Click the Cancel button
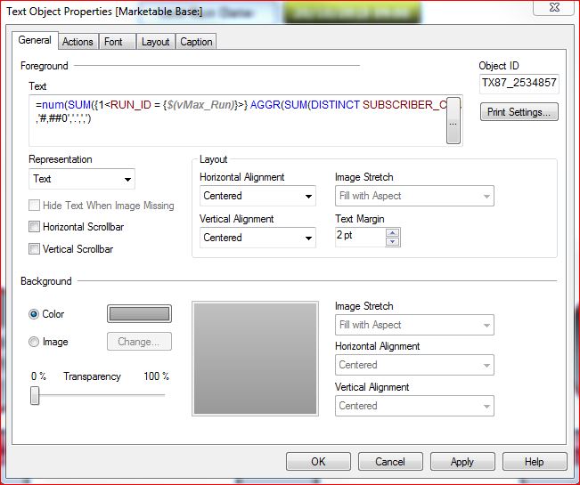The image size is (580, 485). click(390, 461)
